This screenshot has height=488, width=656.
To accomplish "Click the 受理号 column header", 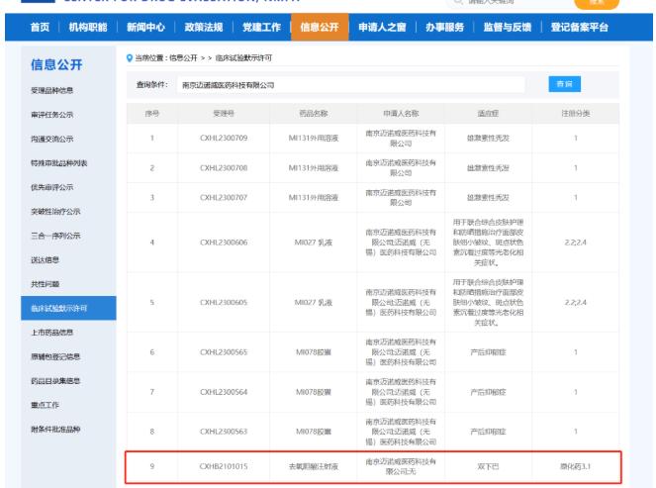I will click(x=224, y=114).
